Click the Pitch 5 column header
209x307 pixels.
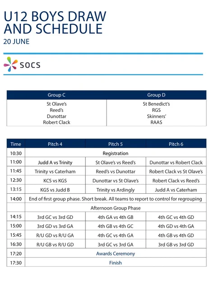[x=116, y=144]
